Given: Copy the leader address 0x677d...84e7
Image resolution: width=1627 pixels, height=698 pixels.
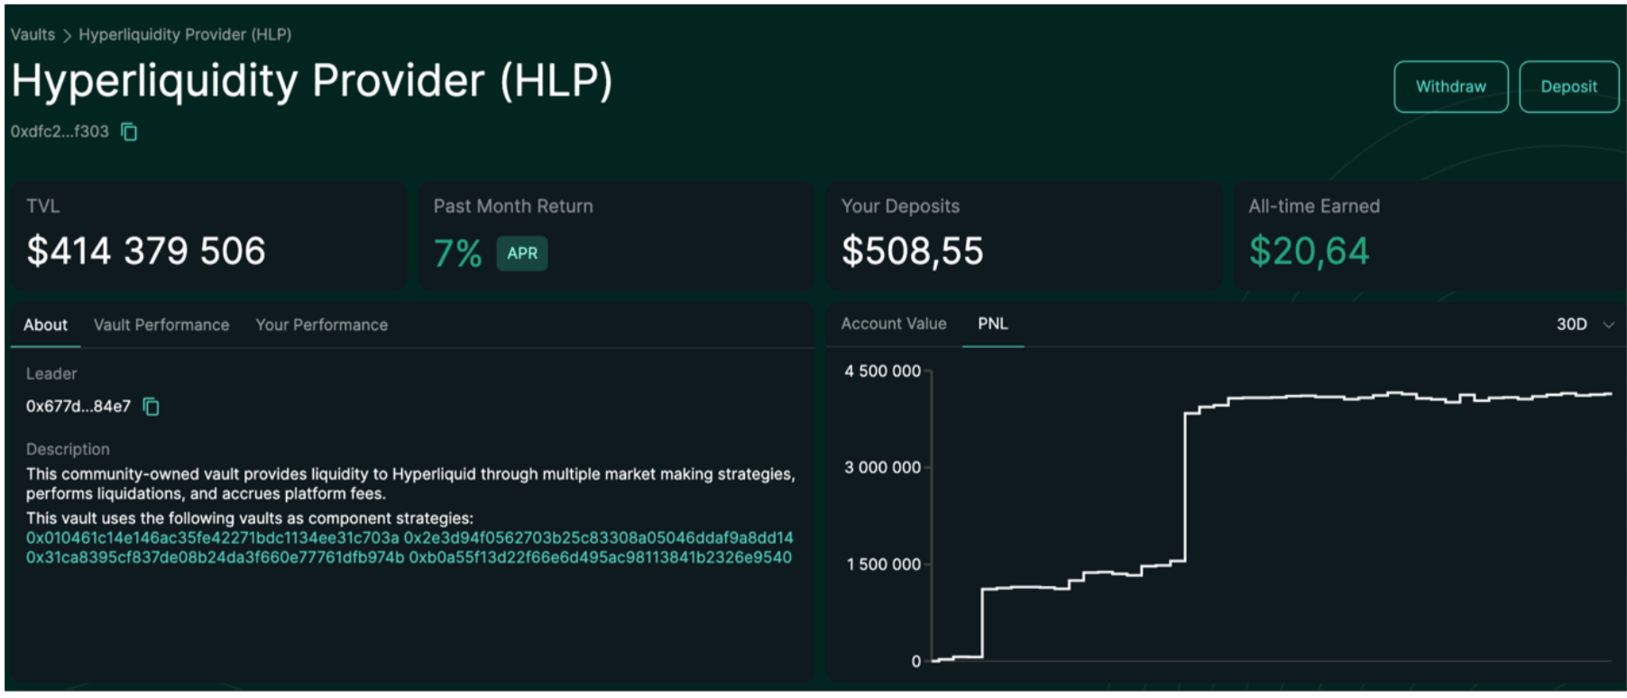Looking at the screenshot, I should click(152, 407).
